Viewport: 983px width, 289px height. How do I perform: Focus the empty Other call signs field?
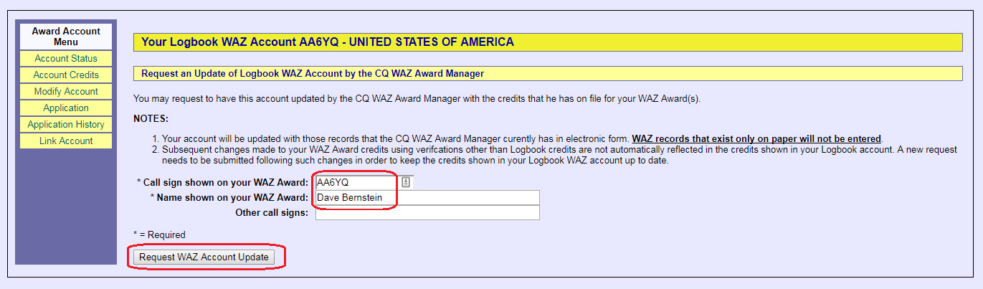pos(427,212)
